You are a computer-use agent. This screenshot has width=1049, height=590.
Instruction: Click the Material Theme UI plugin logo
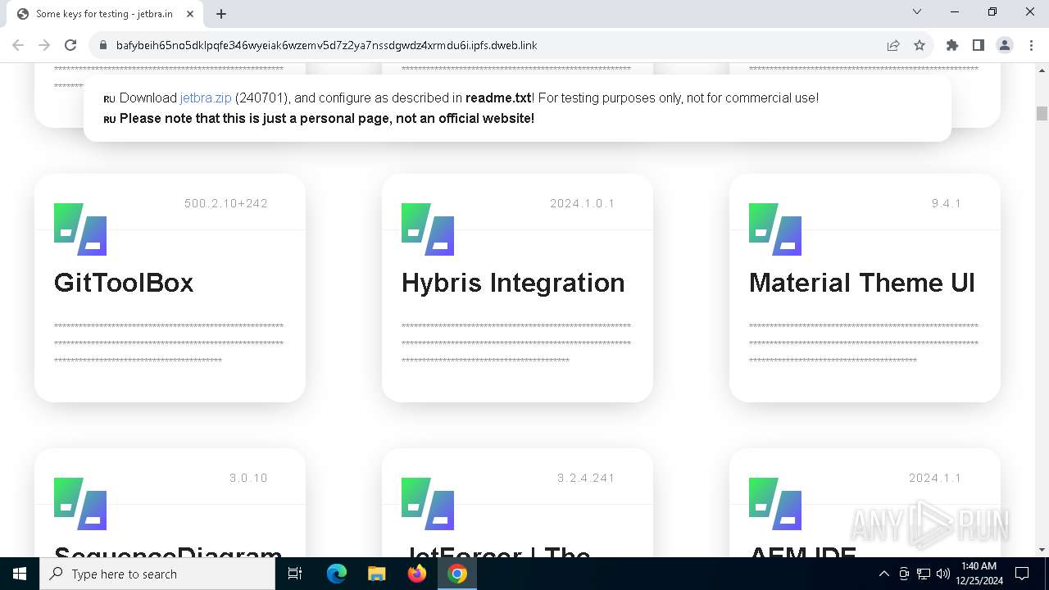pyautogui.click(x=775, y=229)
